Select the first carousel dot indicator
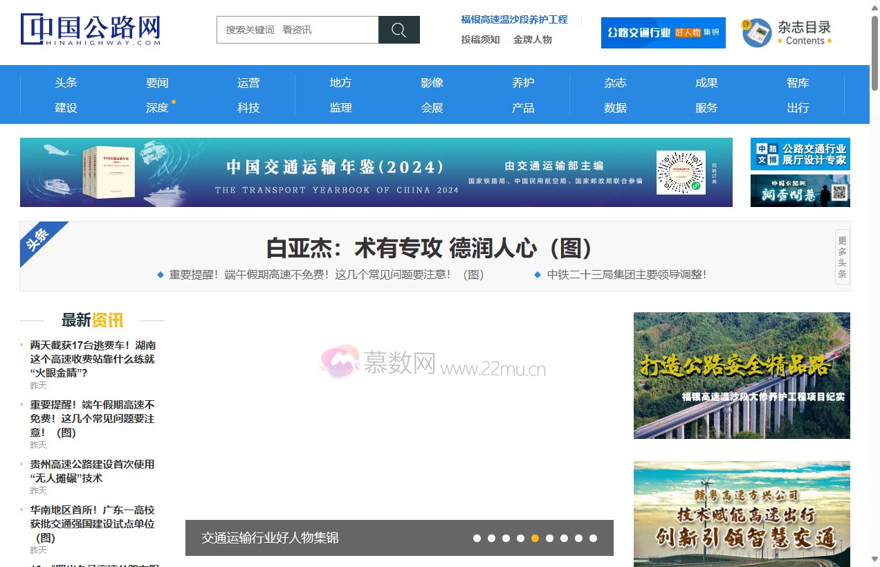The width and height of the screenshot is (880, 567). tap(477, 538)
